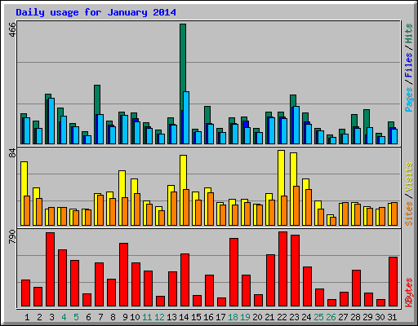Image resolution: width=418 pixels, height=326 pixels.
Task: Click weekend day 5 label
Action: click(x=76, y=317)
